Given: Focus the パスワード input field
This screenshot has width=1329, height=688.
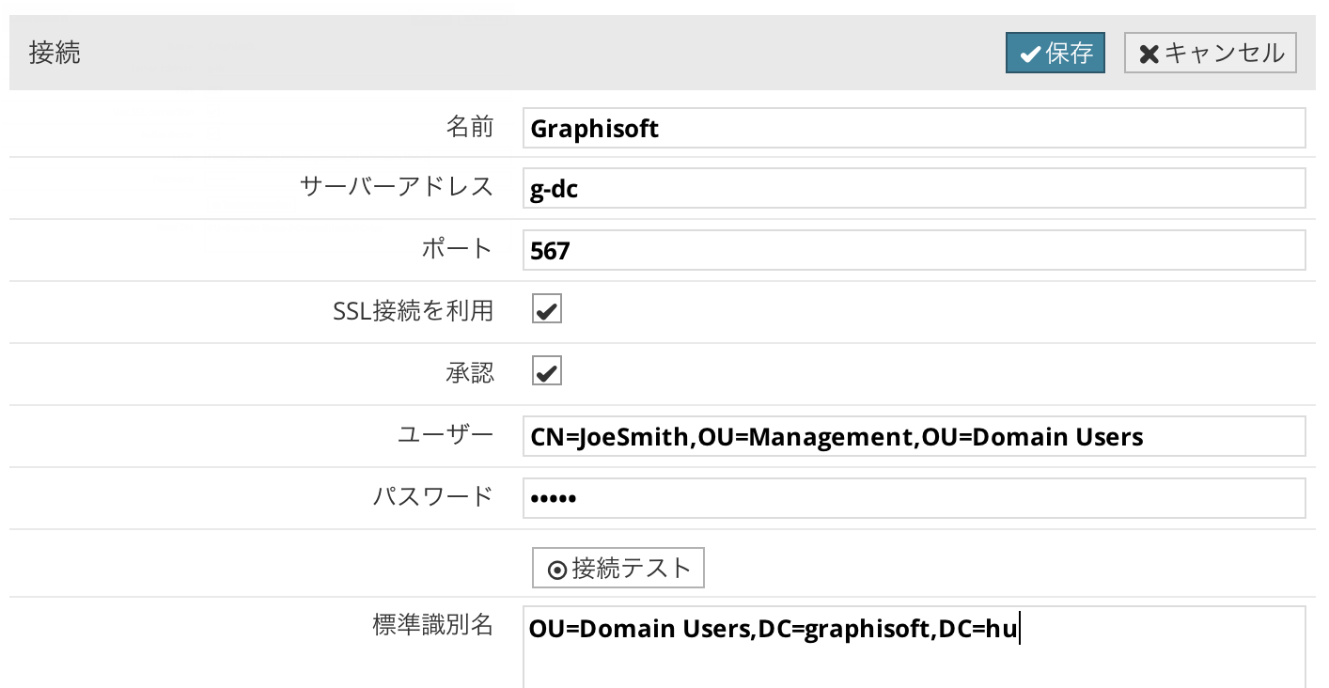Looking at the screenshot, I should click(914, 498).
